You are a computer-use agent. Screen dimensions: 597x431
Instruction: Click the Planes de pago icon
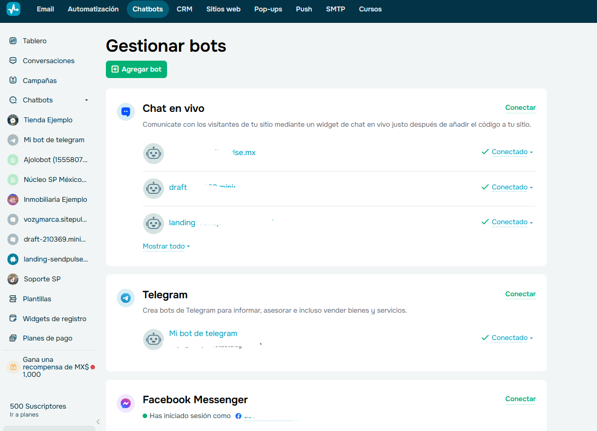tap(13, 338)
